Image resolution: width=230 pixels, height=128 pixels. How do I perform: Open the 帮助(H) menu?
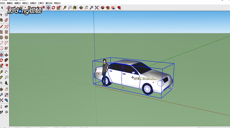(57, 3)
